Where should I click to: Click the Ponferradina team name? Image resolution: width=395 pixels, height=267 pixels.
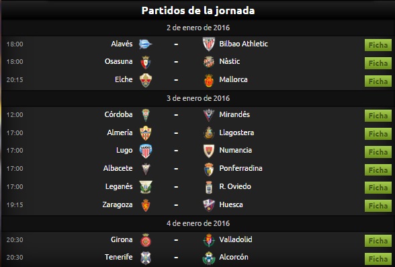(240, 168)
